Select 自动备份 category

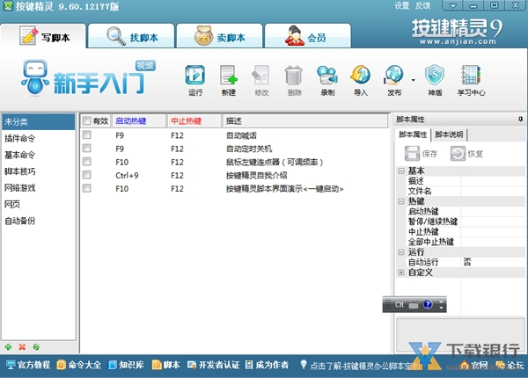click(x=38, y=221)
